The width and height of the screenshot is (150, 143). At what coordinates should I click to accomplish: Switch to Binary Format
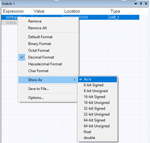coord(48,44)
